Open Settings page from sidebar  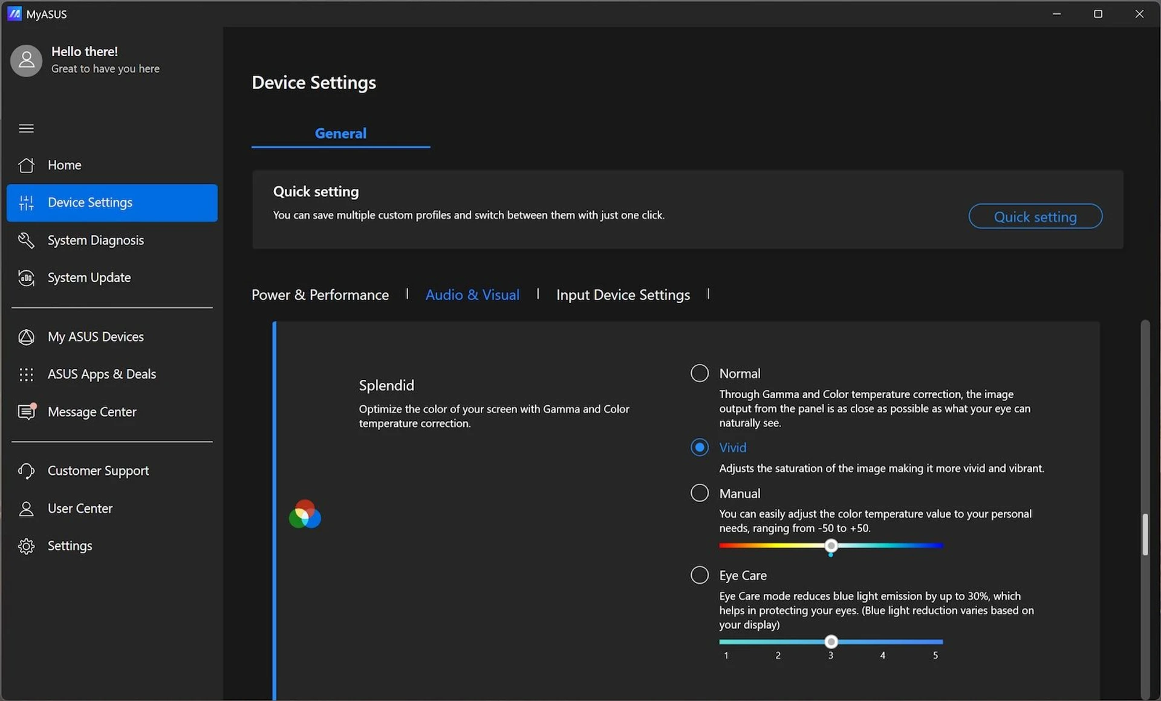[112, 546]
